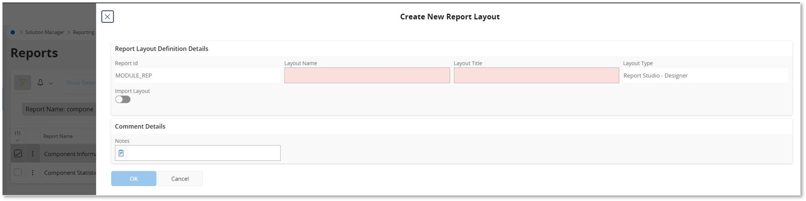Uncheck the Component Information row checkbox
This screenshot has height=201, width=806.
(x=18, y=154)
